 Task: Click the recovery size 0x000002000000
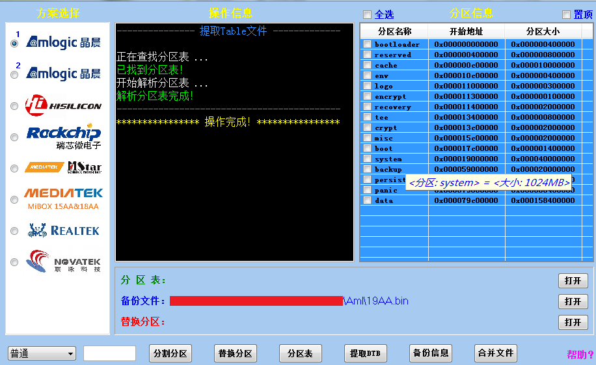click(543, 107)
